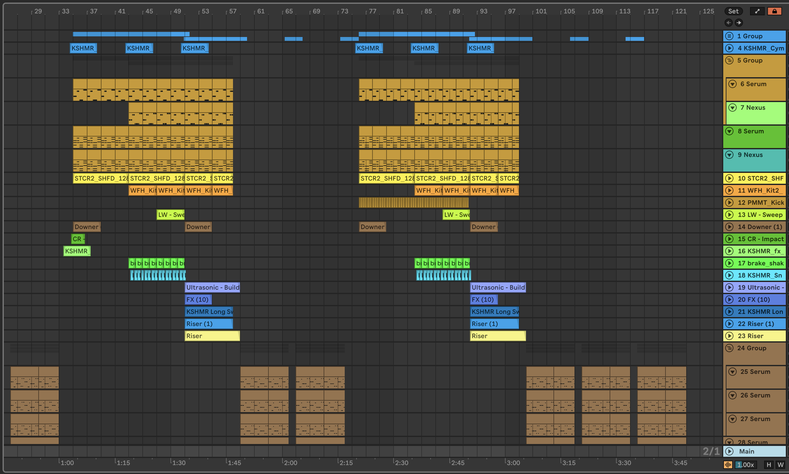Jump to previous locator arrow
The width and height of the screenshot is (789, 474).
(x=729, y=23)
